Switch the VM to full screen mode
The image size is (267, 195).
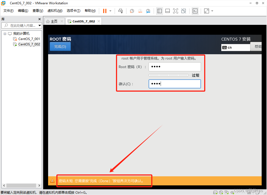click(176, 11)
